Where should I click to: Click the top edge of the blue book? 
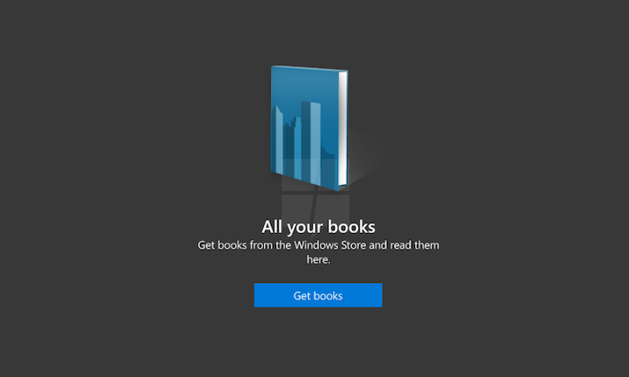(306, 69)
